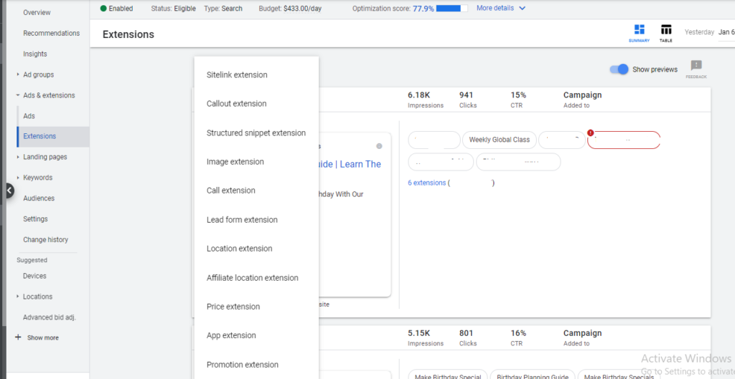Expand the More details dropdown
The width and height of the screenshot is (735, 379).
pos(501,9)
